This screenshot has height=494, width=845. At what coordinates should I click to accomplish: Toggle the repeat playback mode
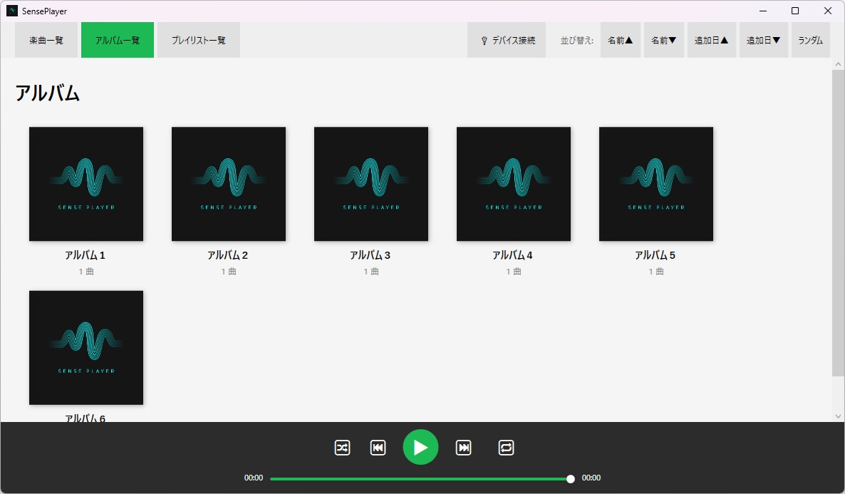506,447
